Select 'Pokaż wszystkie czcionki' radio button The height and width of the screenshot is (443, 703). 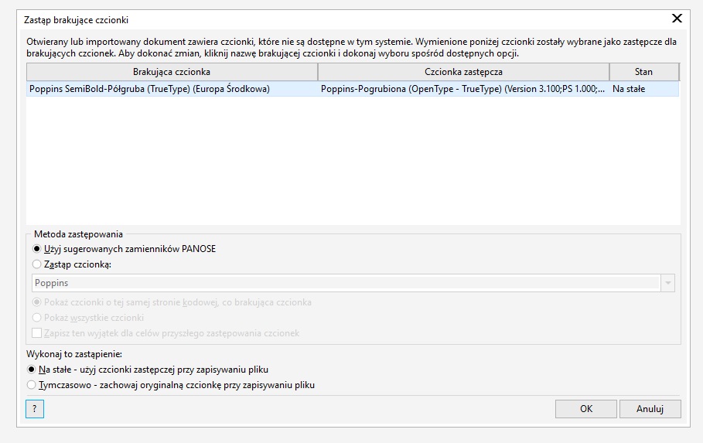point(37,318)
